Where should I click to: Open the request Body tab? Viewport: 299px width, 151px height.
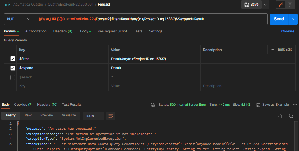tap(86, 31)
